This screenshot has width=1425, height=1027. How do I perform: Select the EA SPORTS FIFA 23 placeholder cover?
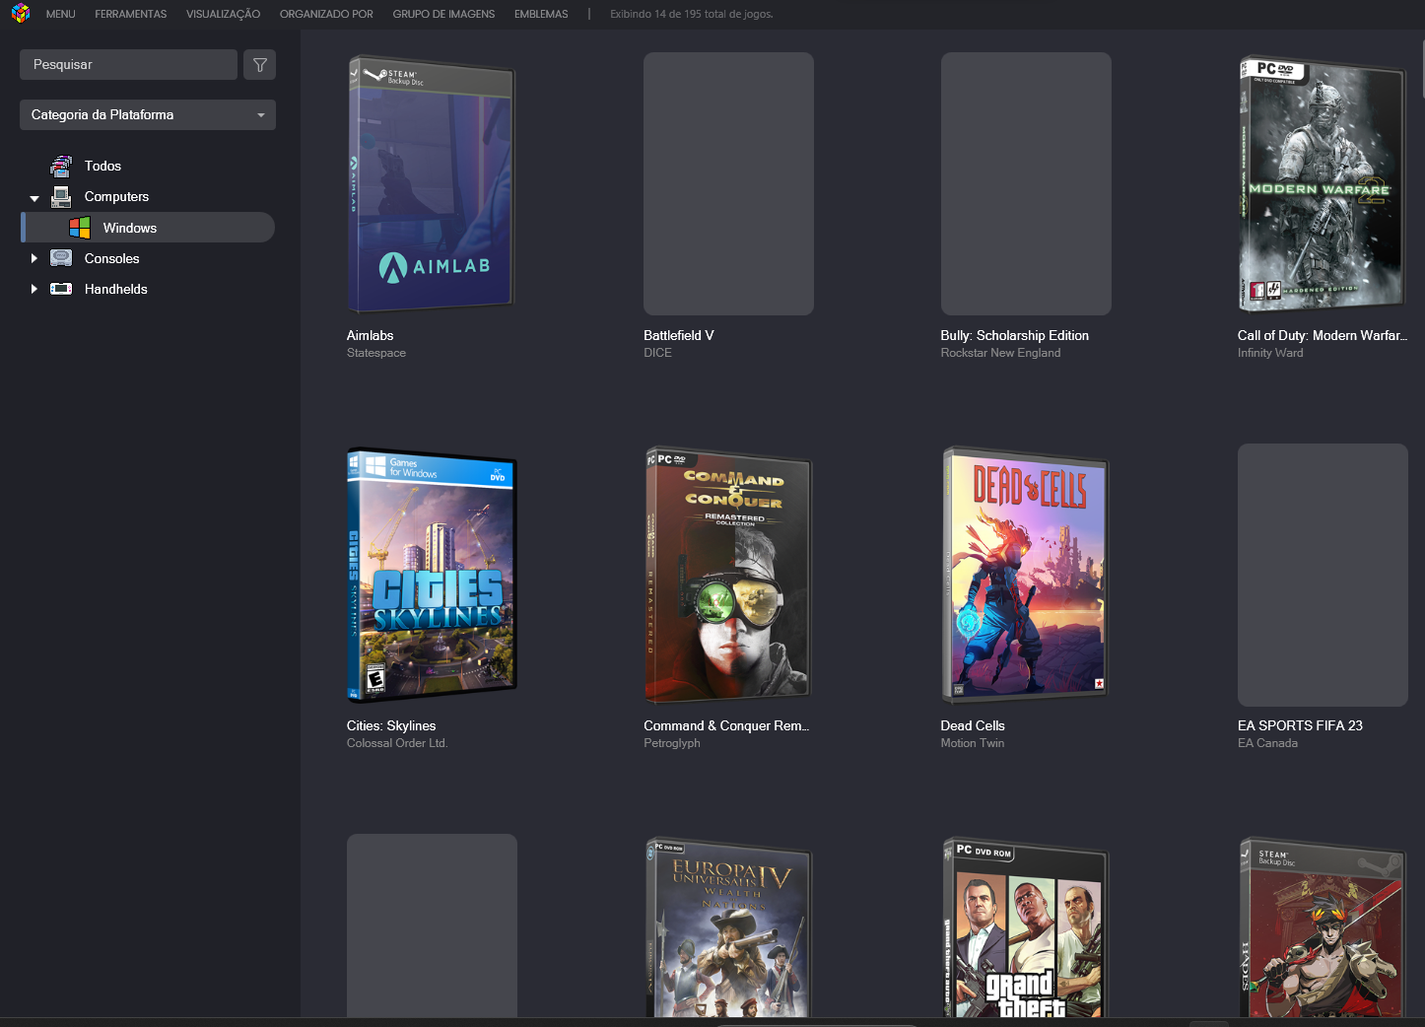(1323, 575)
